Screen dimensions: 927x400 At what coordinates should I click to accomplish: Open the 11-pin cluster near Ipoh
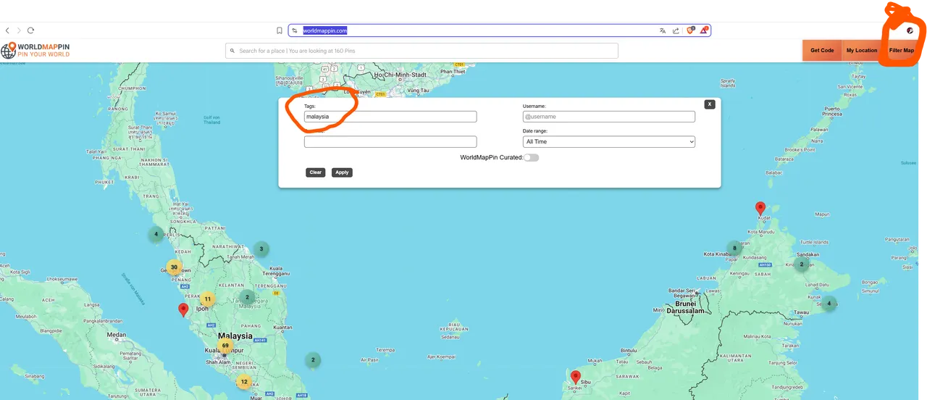(207, 299)
